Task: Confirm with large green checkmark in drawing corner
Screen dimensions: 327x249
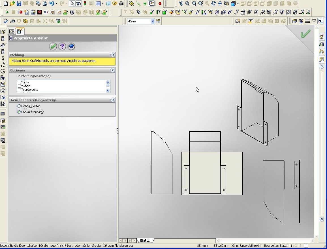Action: click(x=305, y=34)
